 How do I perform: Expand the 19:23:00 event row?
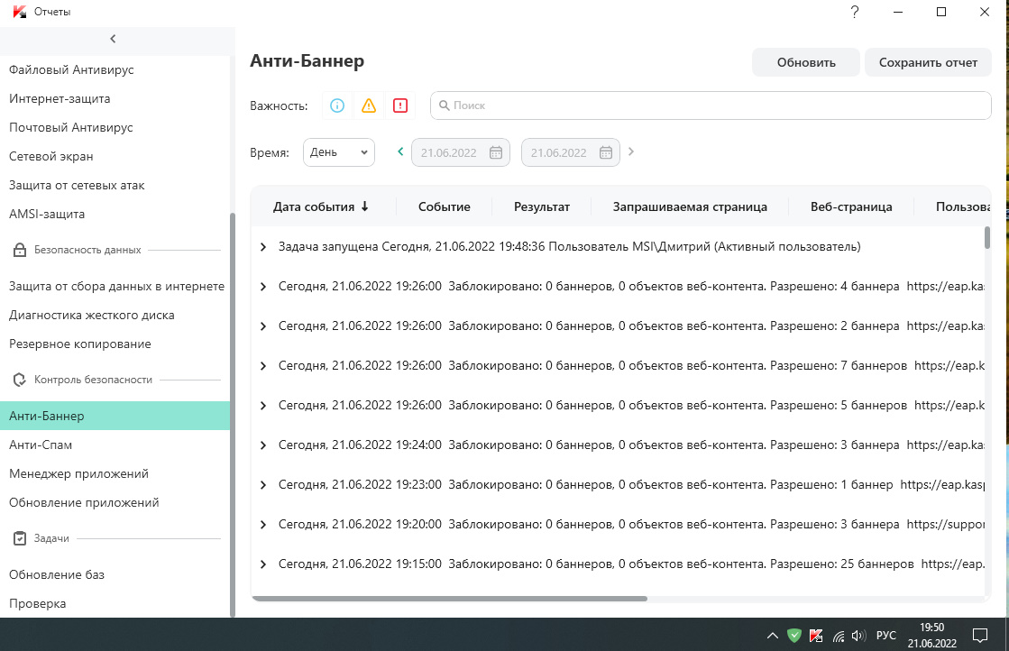263,485
